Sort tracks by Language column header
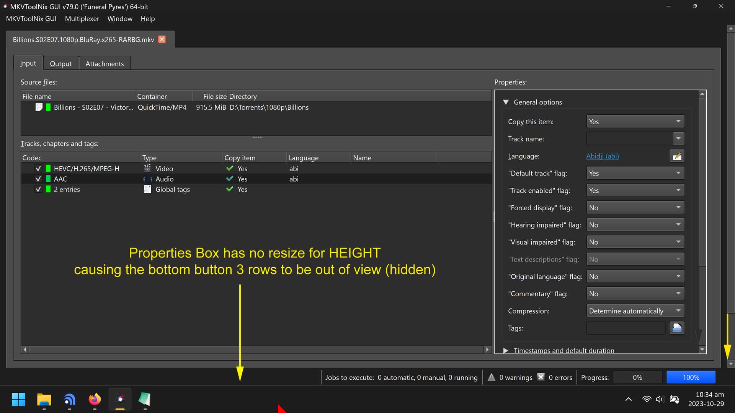735x413 pixels. [x=318, y=158]
